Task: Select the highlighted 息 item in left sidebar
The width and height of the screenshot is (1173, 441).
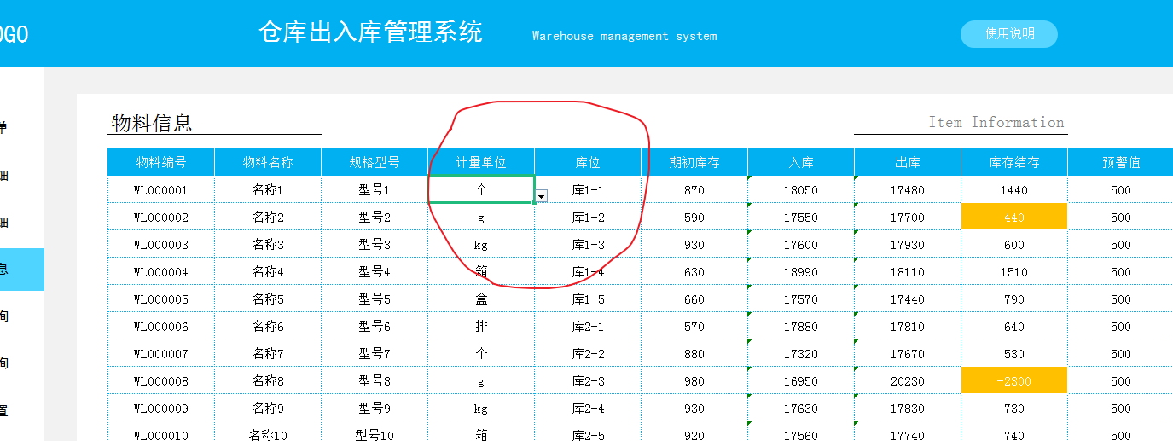Action: (x=21, y=270)
